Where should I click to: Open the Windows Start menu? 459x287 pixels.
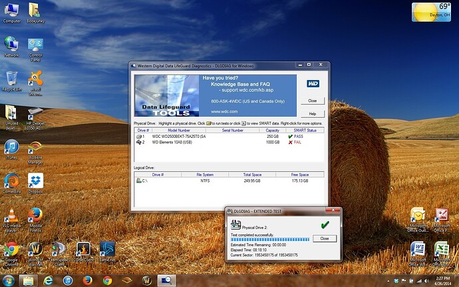tap(8, 281)
